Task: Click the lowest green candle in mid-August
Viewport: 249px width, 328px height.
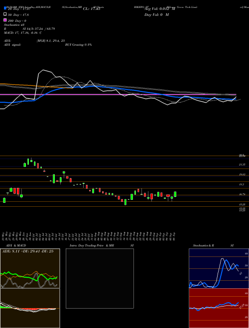Action: coord(125,202)
